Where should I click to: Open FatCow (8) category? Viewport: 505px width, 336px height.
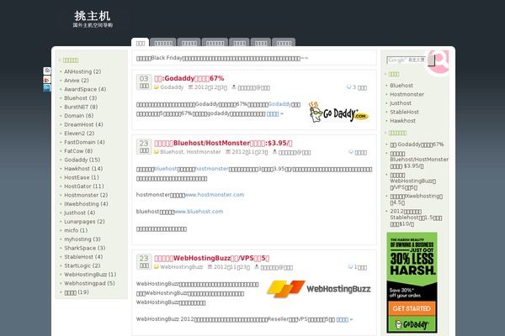[78, 151]
